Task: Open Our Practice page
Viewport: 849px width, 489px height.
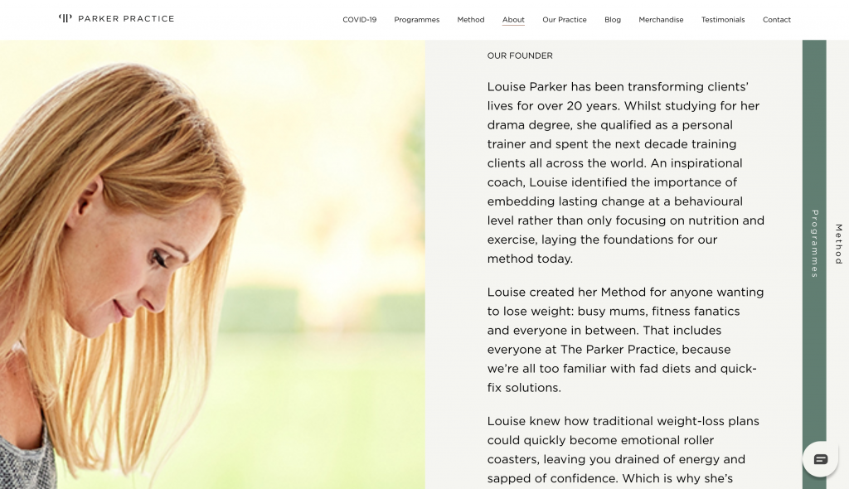Action: 564,20
